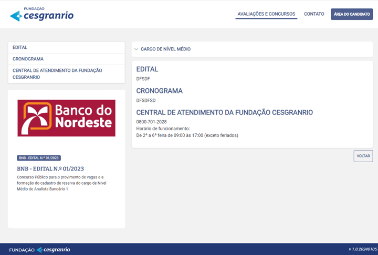Open Central de Atendimento sidebar item

pos(66,74)
